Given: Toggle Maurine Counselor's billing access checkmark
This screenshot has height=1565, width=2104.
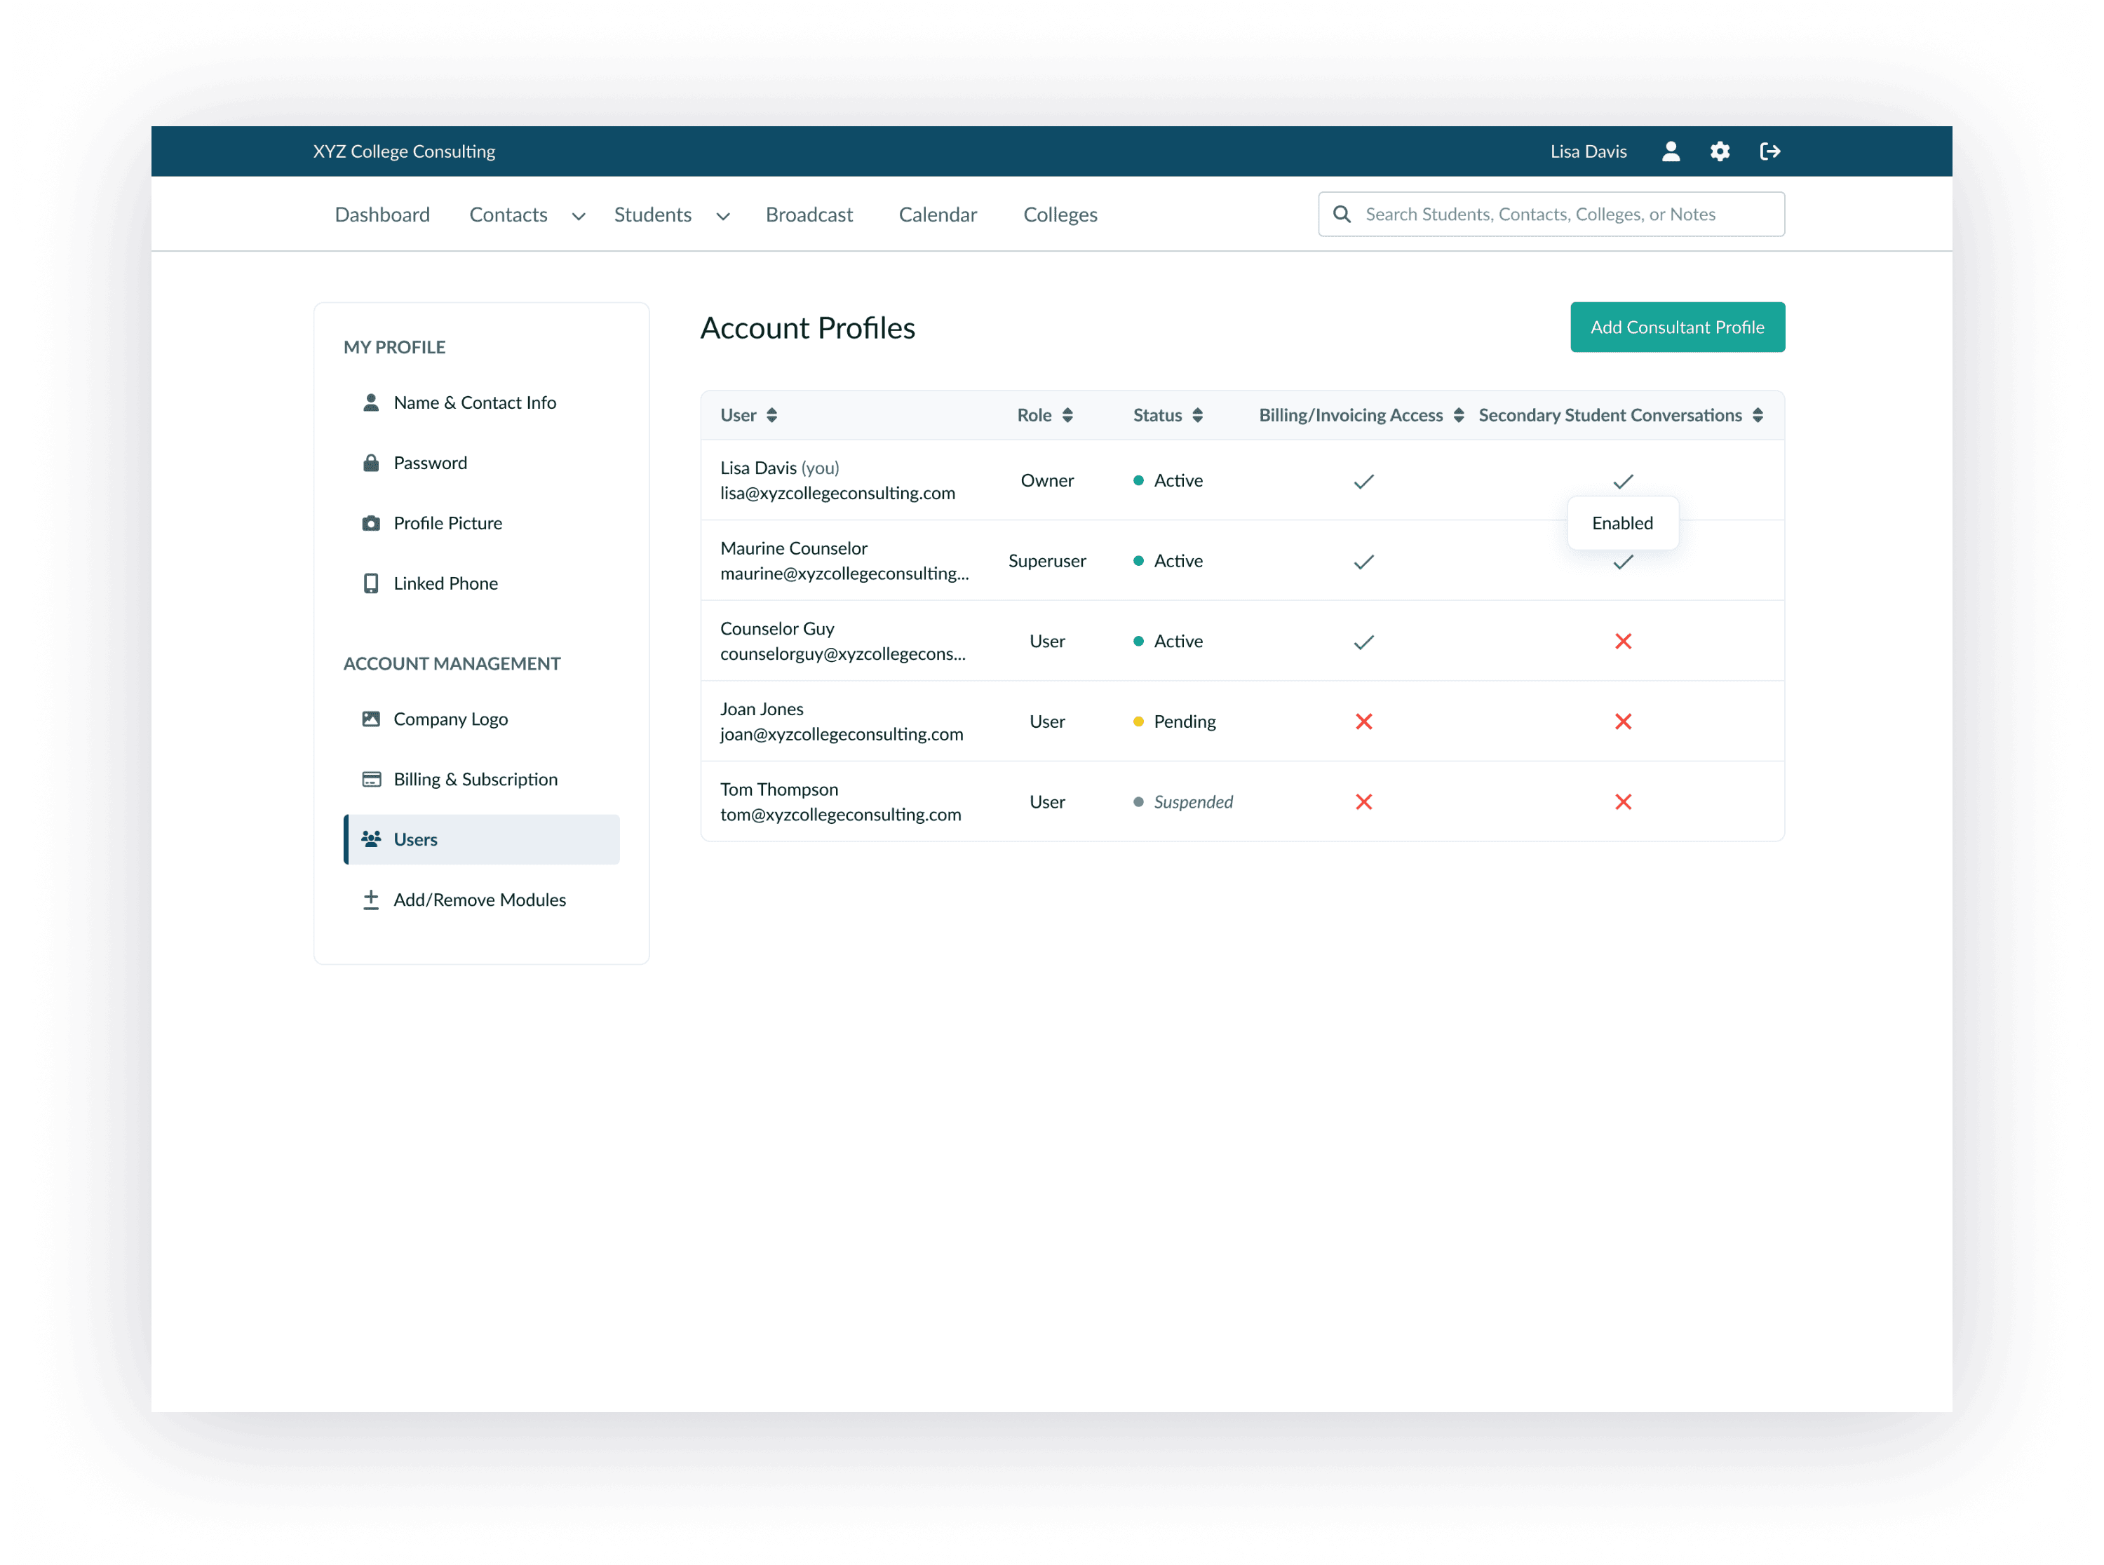Looking at the screenshot, I should (x=1363, y=562).
